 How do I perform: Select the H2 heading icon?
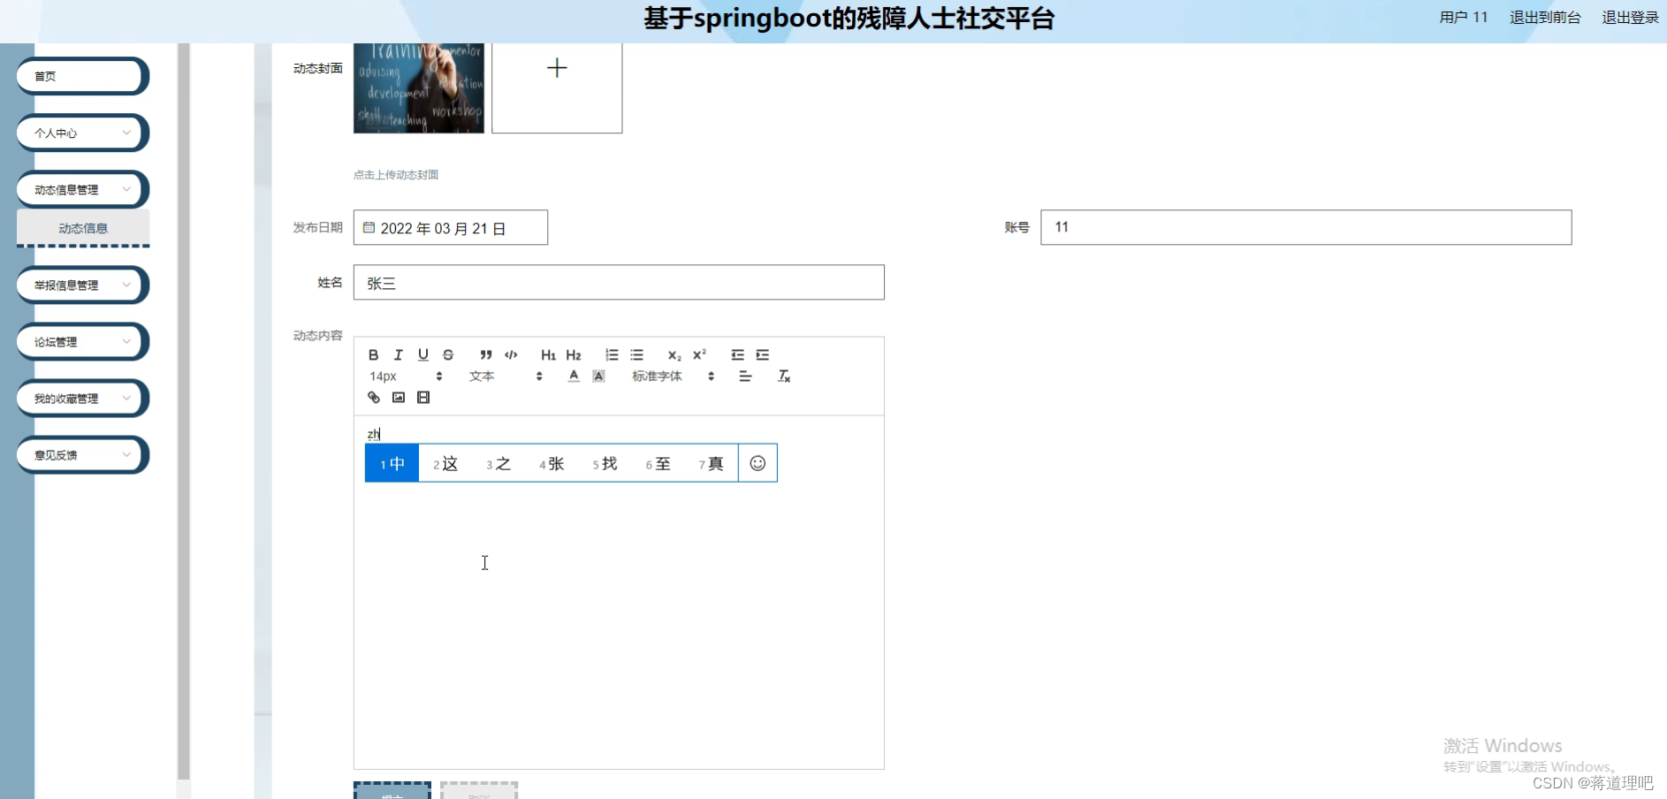[x=572, y=354]
